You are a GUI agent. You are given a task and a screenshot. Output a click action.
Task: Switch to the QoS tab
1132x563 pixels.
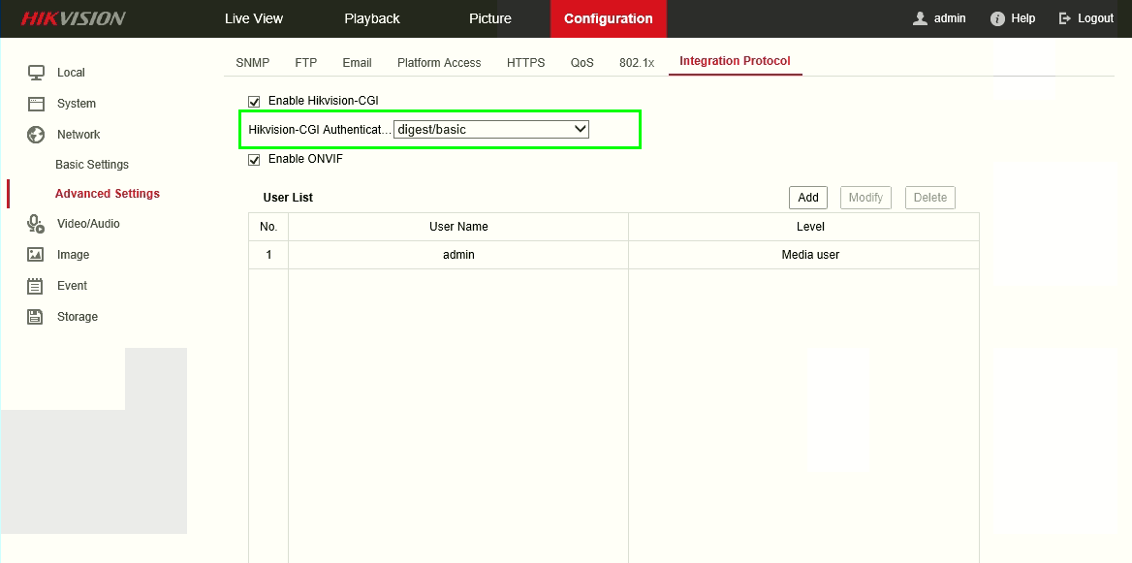[582, 63]
